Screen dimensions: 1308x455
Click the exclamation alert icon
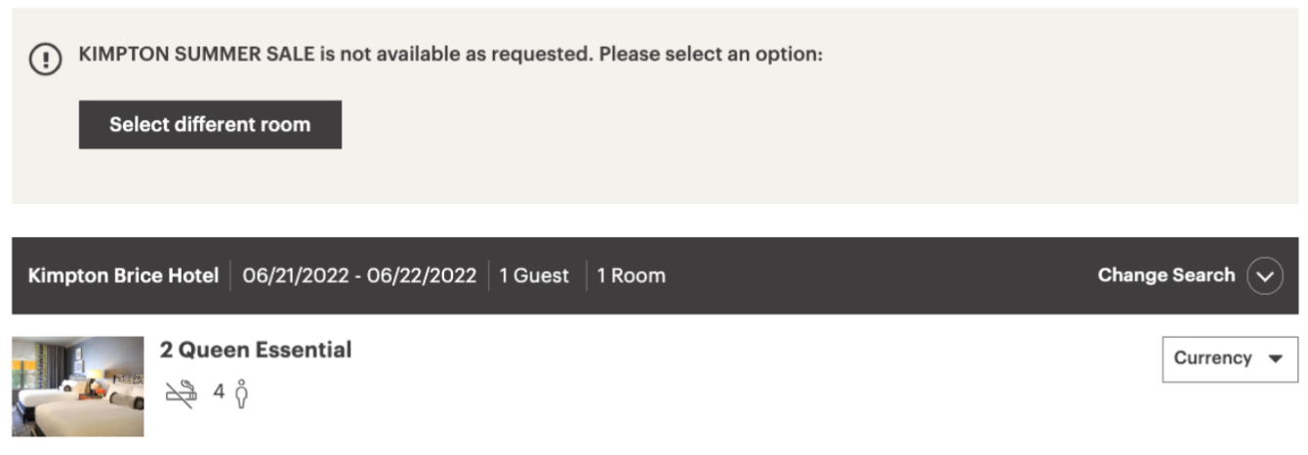(x=46, y=60)
